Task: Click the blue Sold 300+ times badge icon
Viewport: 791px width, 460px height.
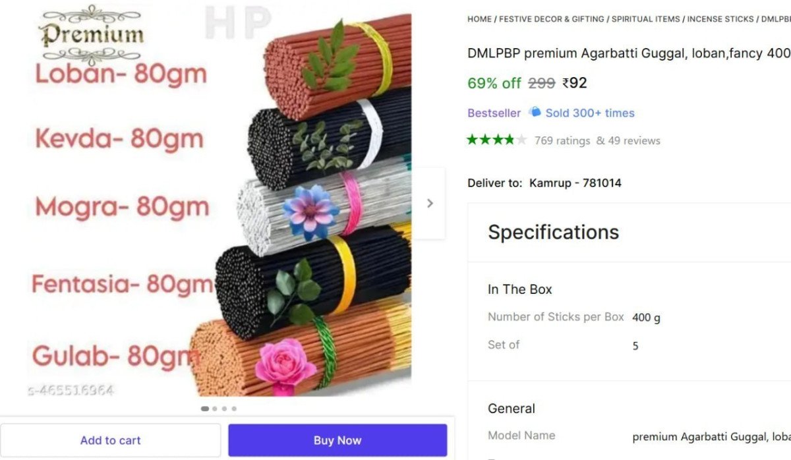Action: pos(535,112)
